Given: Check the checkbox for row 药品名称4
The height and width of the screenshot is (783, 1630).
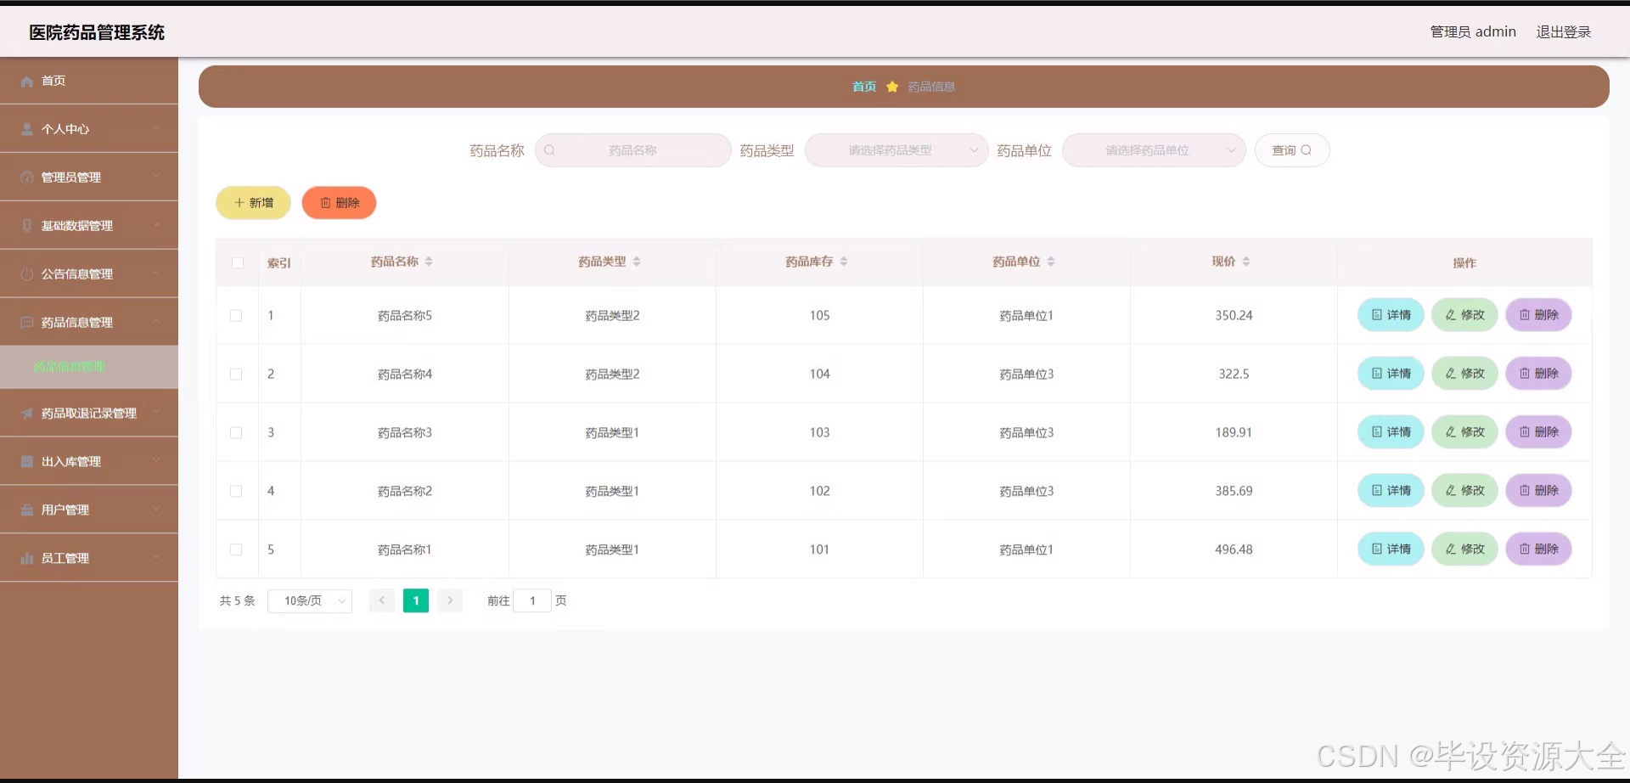Looking at the screenshot, I should pos(236,375).
